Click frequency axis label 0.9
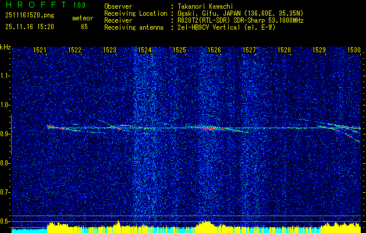Screen dimensions: 366x233 pos(5,134)
